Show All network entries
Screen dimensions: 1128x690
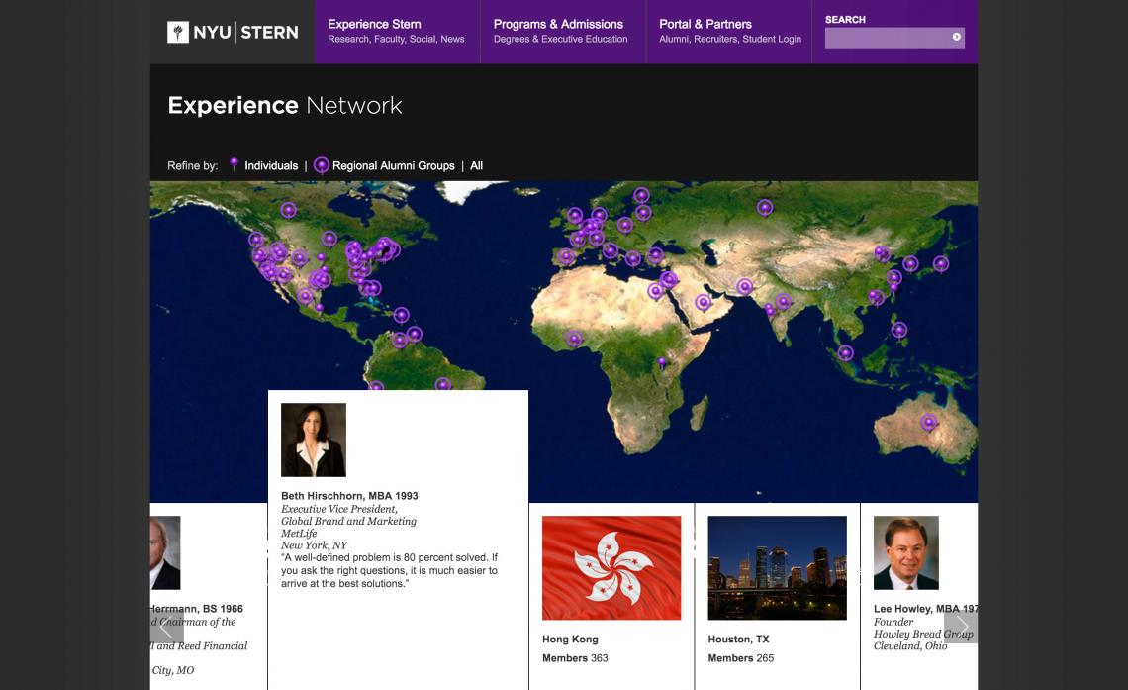tap(476, 165)
